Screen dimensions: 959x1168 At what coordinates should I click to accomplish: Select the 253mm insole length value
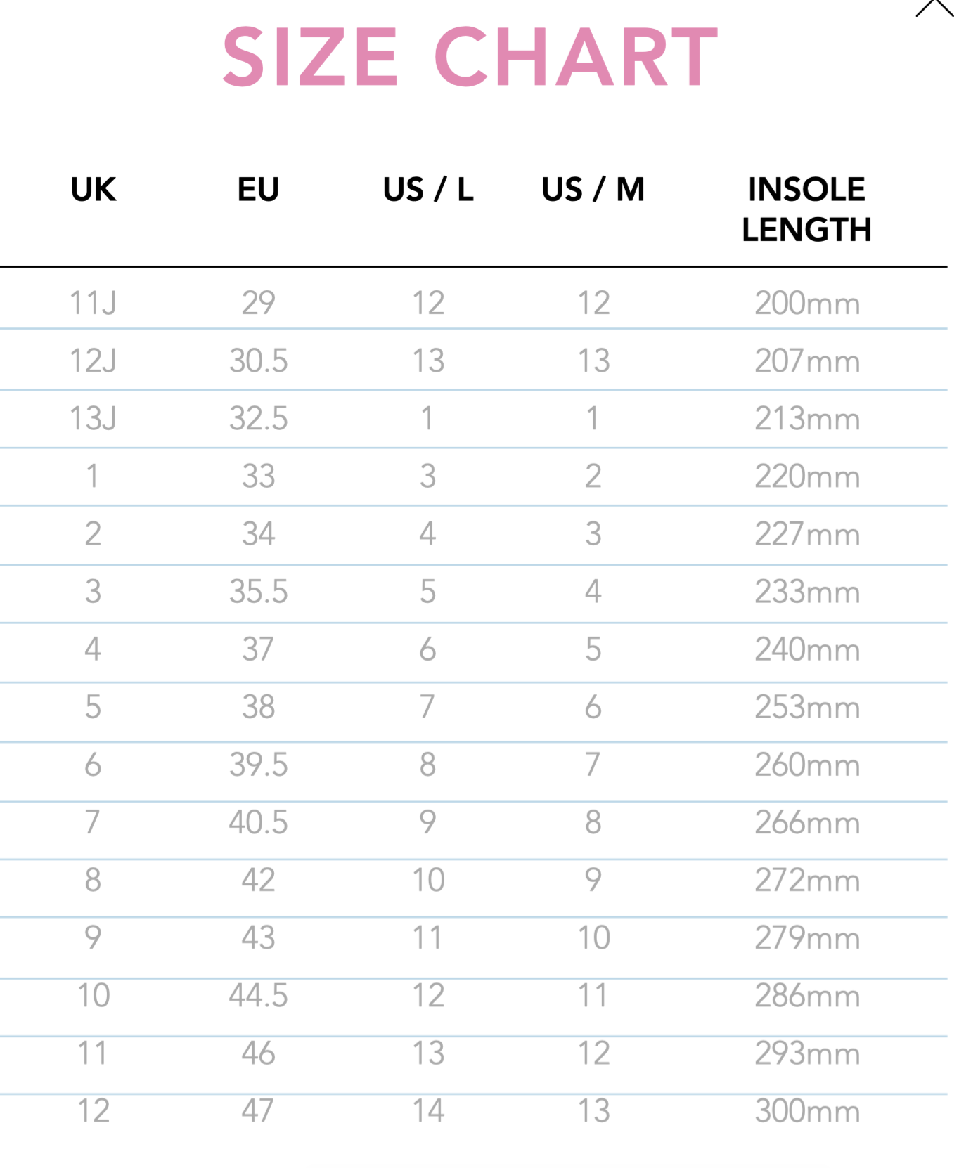tap(807, 707)
